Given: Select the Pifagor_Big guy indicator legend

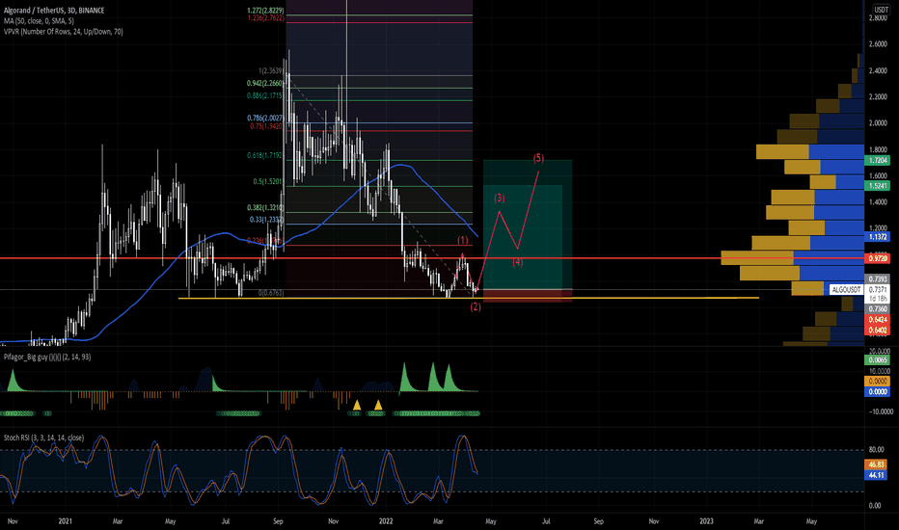Looking at the screenshot, I should click(x=47, y=357).
